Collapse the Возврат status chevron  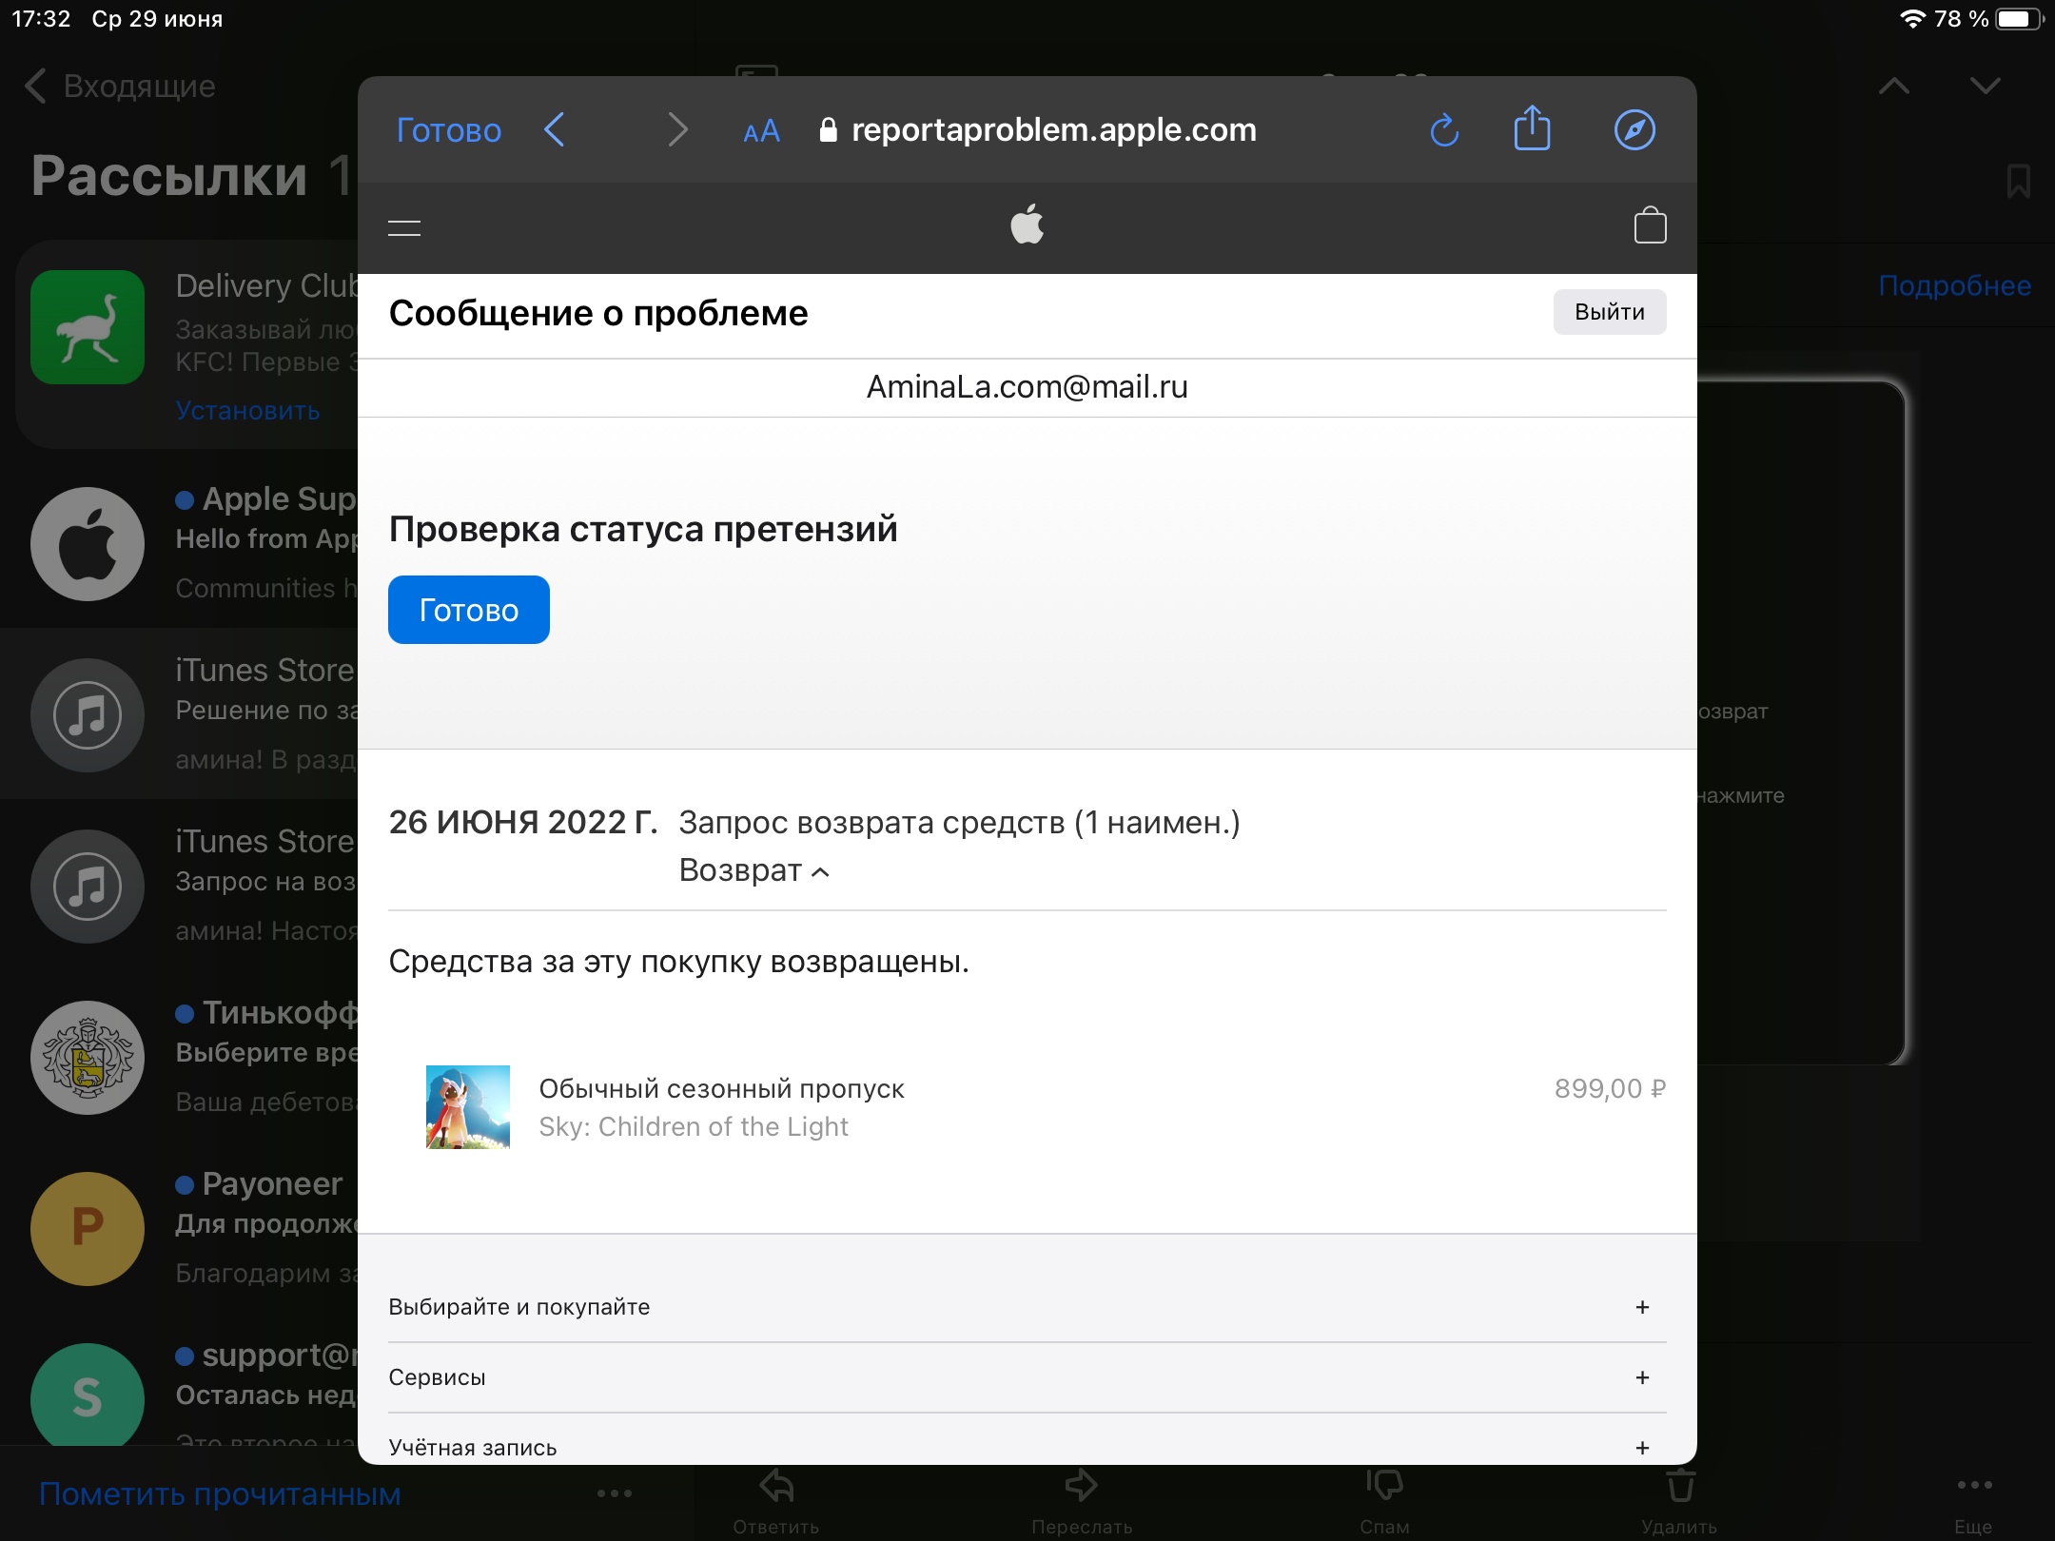tap(821, 872)
